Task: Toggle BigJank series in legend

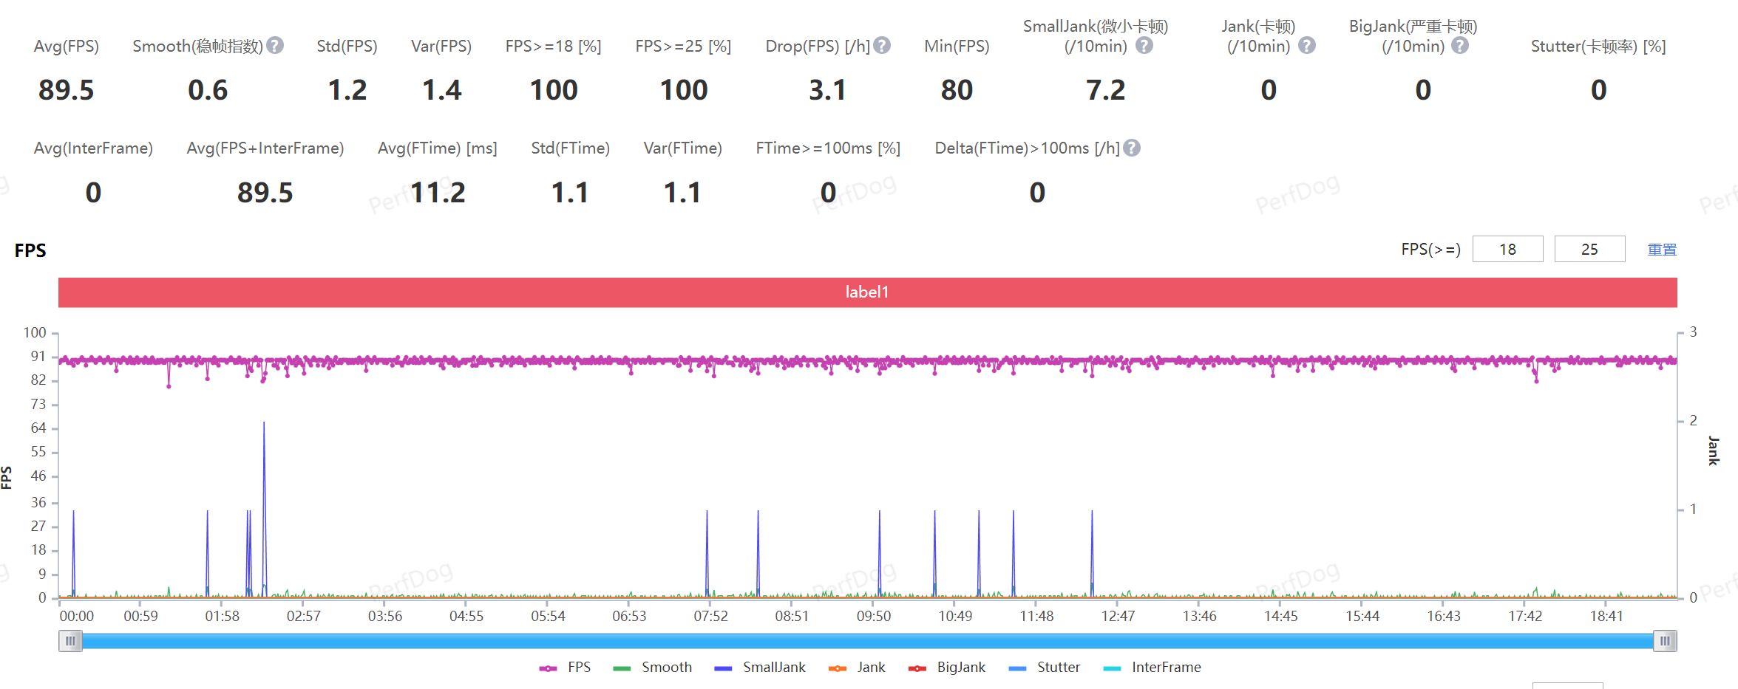Action: [947, 668]
